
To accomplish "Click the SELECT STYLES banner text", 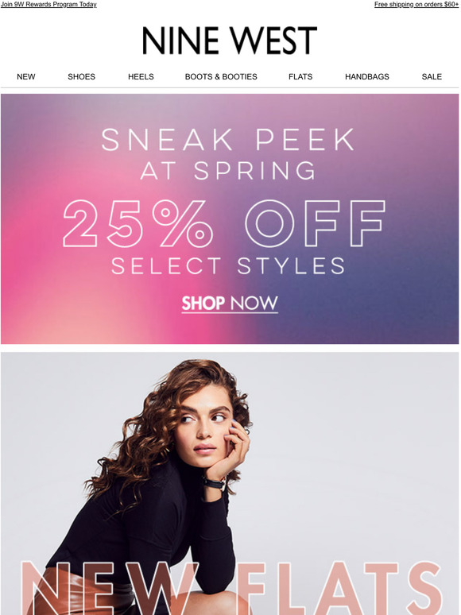I will point(228,266).
